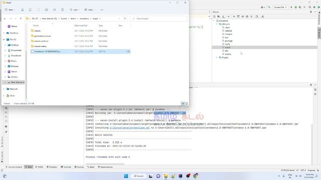Viewport: 321px width, 180px height.
Task: Reload all Maven projects in Maven panel
Action: [x=214, y=16]
